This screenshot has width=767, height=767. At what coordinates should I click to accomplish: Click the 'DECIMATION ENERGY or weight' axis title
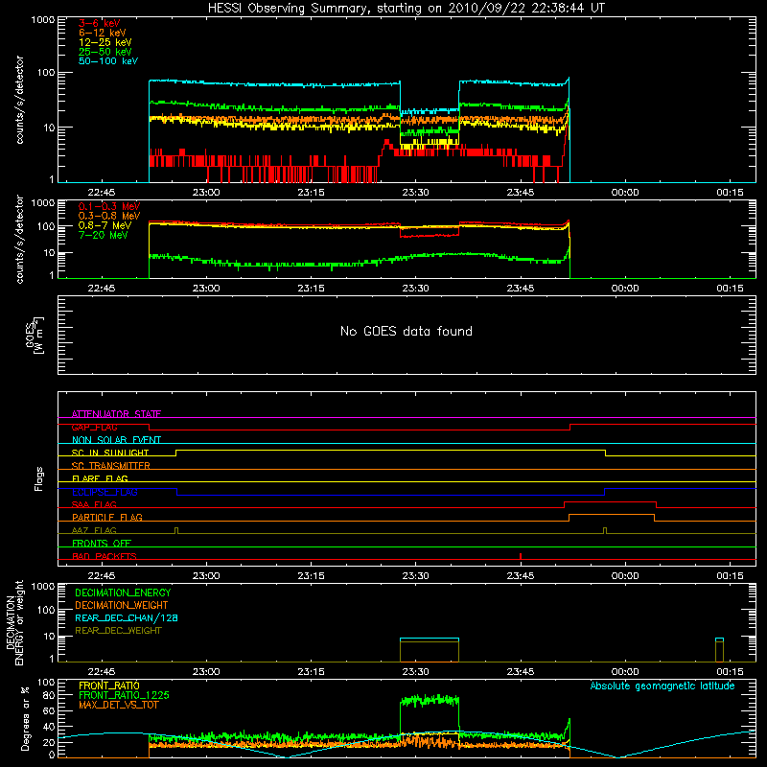tap(14, 622)
